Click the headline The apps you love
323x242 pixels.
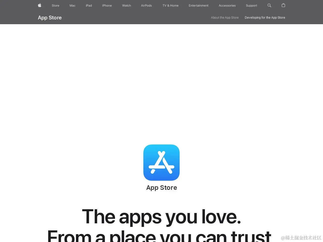point(161,217)
